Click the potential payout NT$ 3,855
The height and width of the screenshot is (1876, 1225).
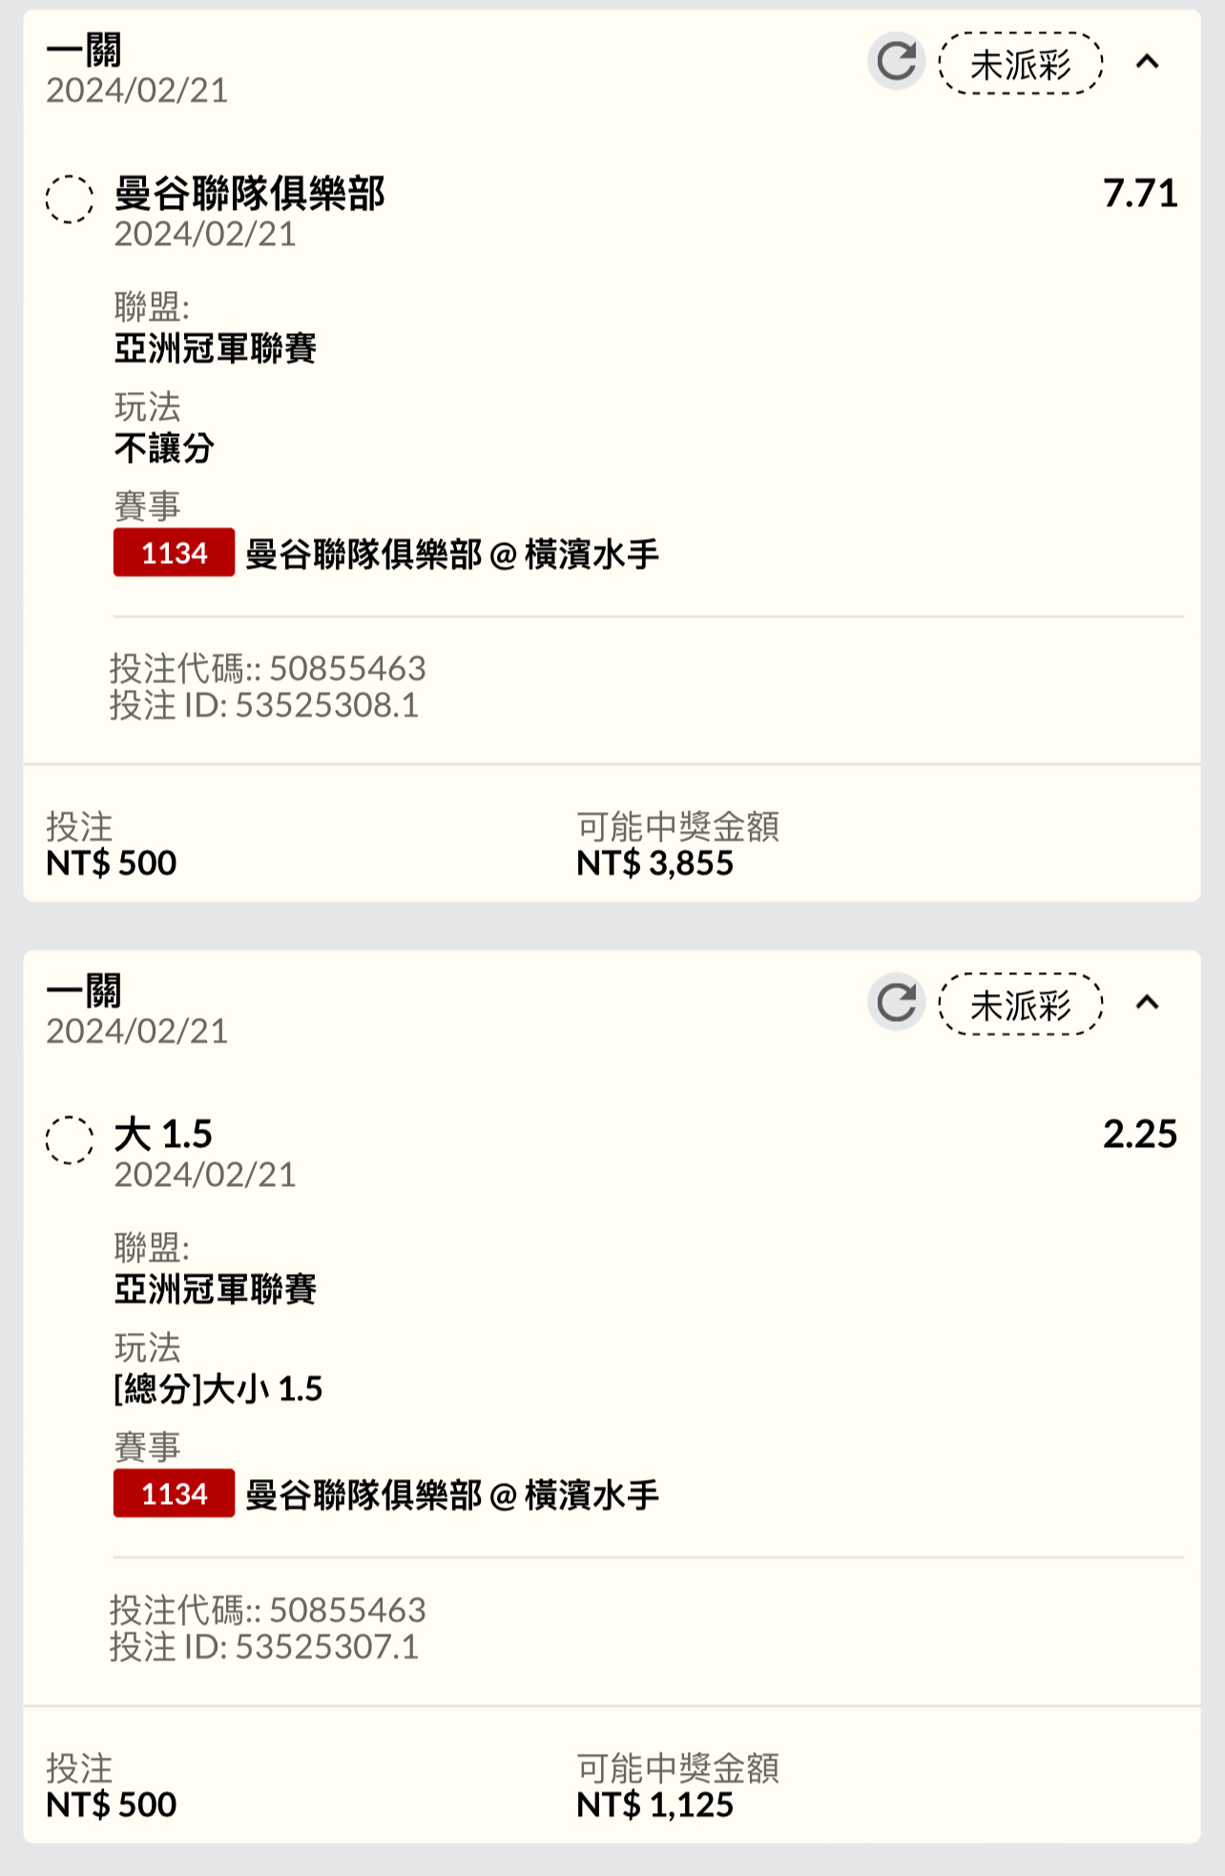655,864
